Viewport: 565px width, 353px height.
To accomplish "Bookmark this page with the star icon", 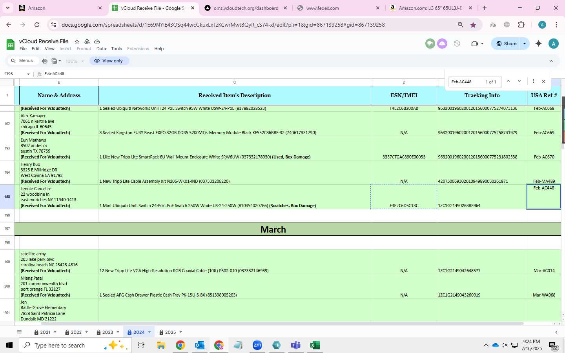I will pos(473,25).
